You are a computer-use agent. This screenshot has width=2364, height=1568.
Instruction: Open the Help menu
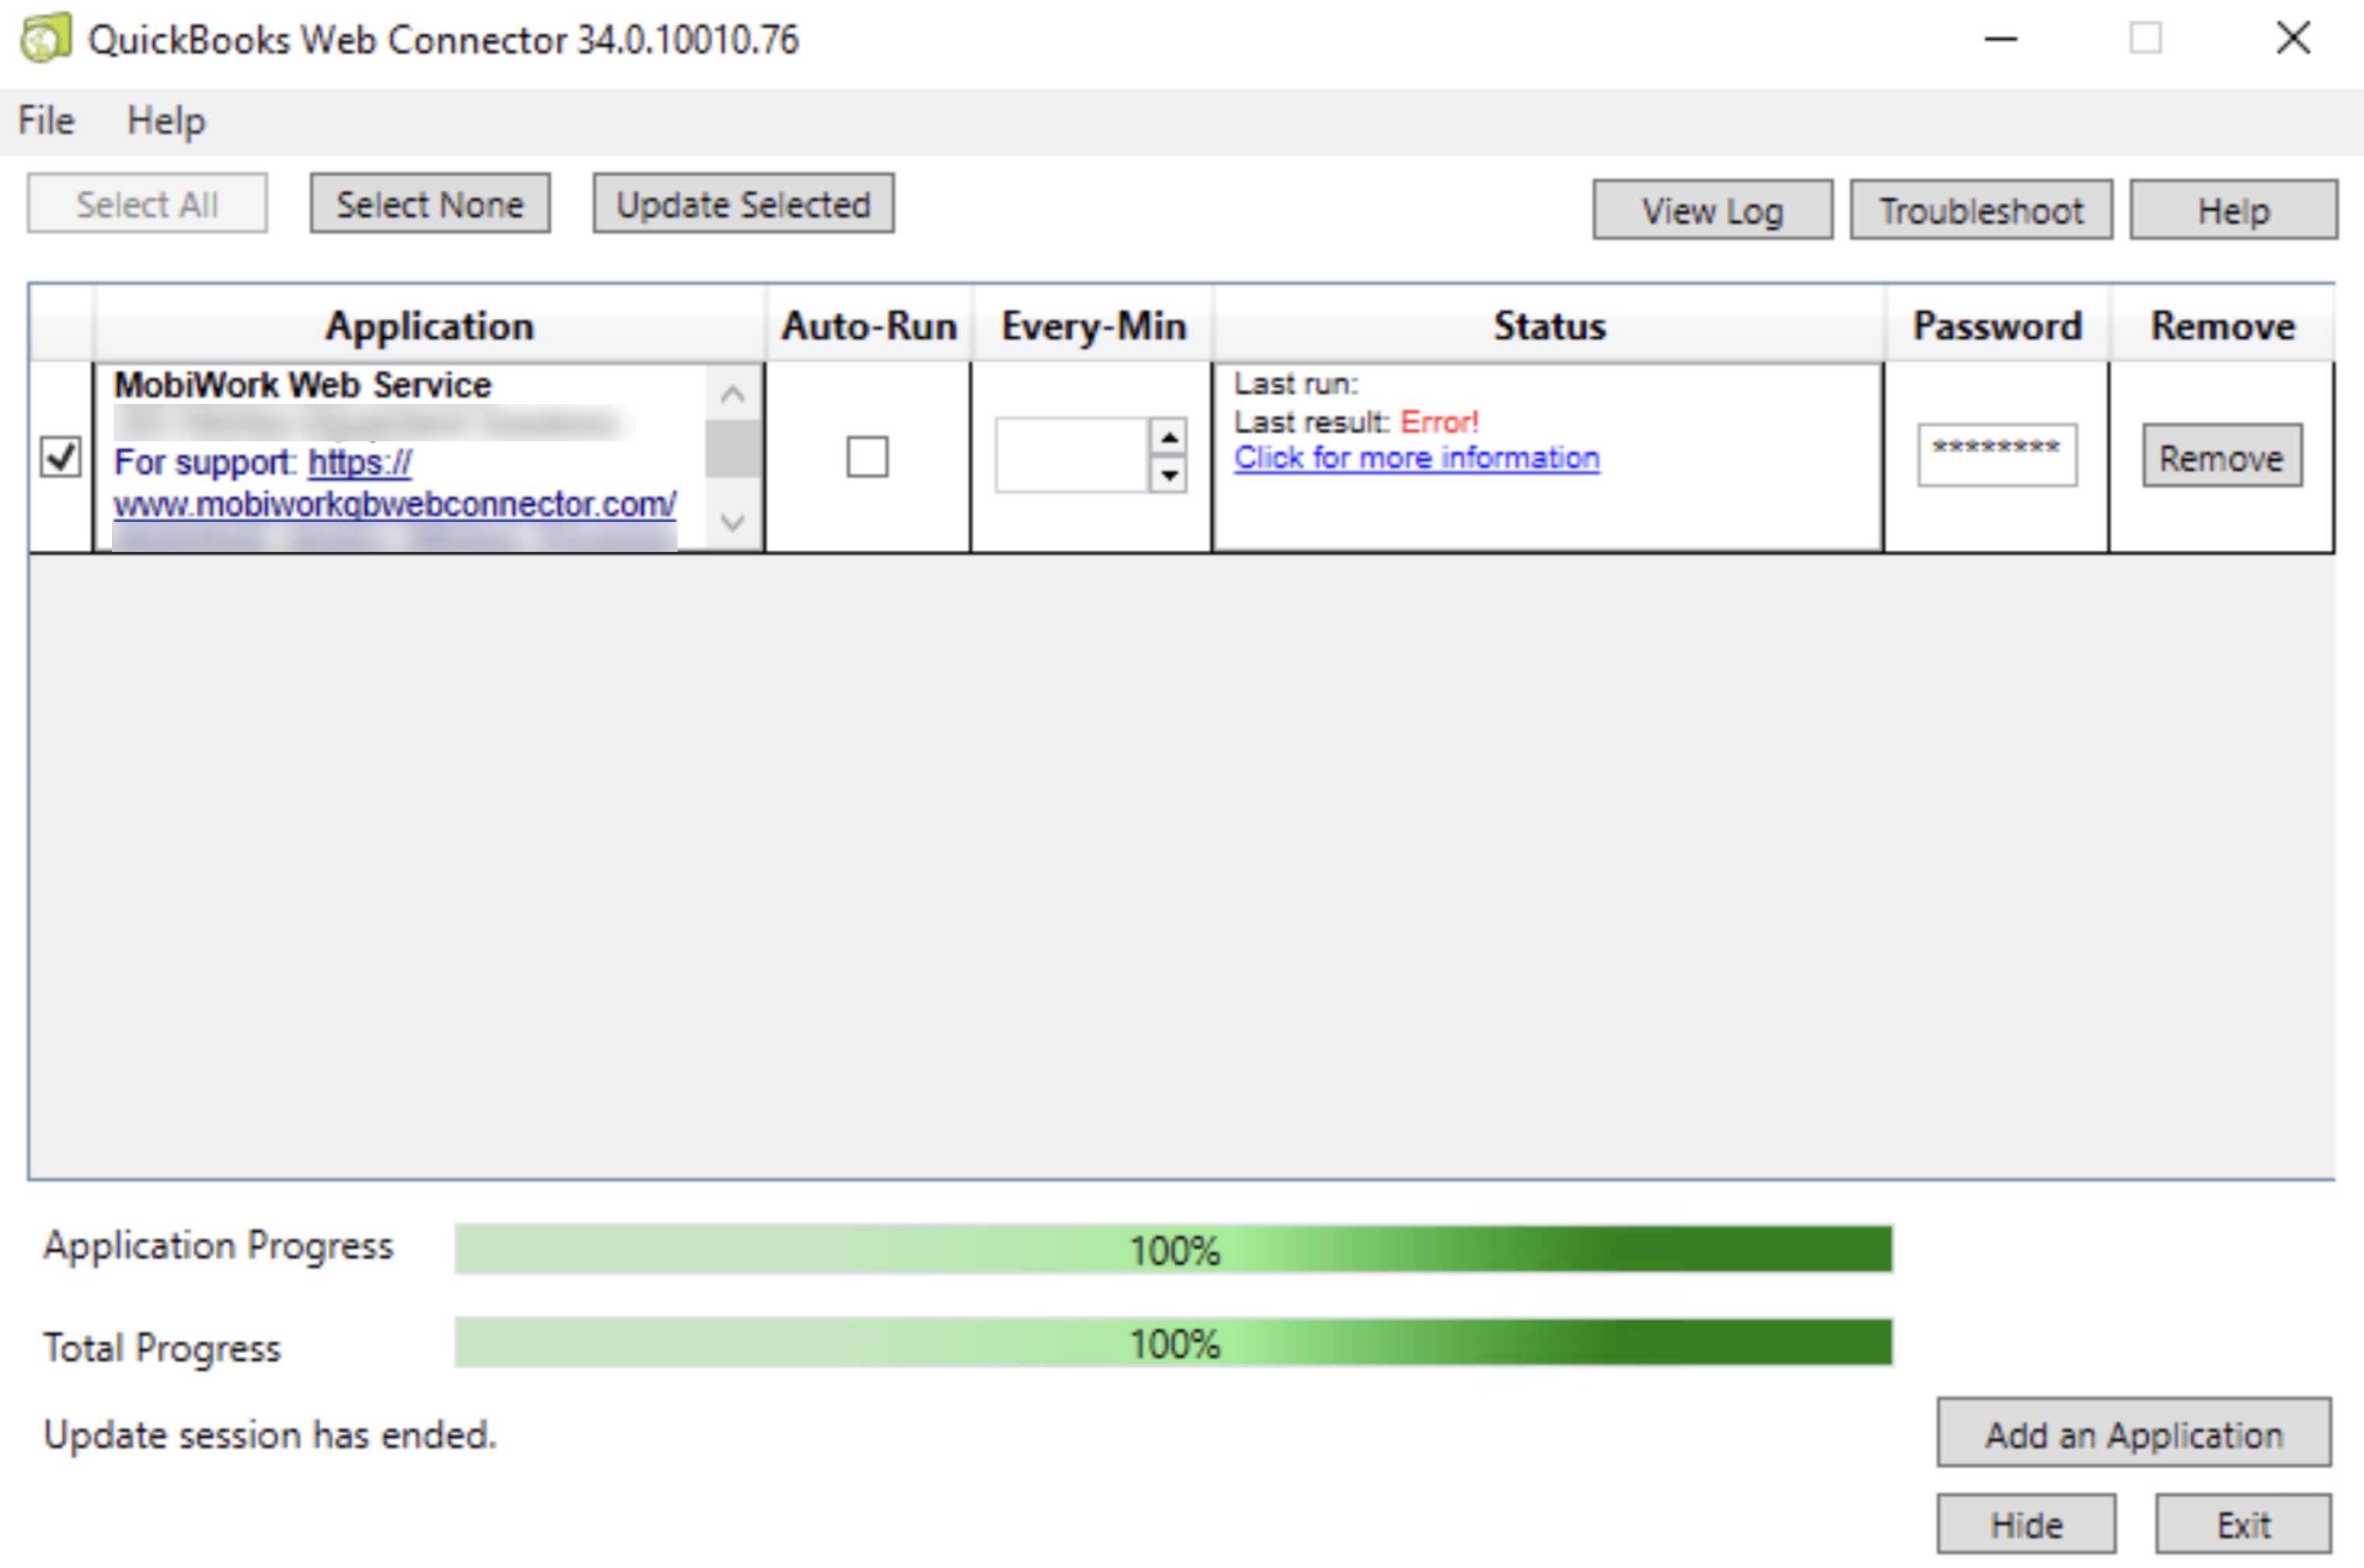[x=166, y=121]
